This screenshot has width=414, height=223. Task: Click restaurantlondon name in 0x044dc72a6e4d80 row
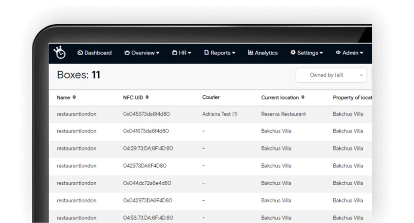click(76, 183)
